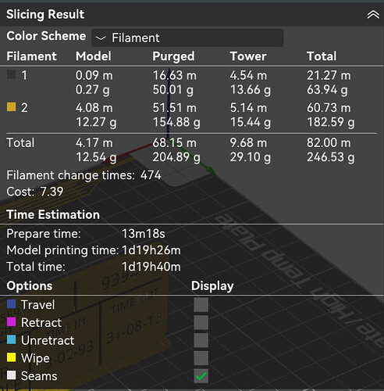384x391 pixels.
Task: Click the Unretract option label
Action: [48, 340]
